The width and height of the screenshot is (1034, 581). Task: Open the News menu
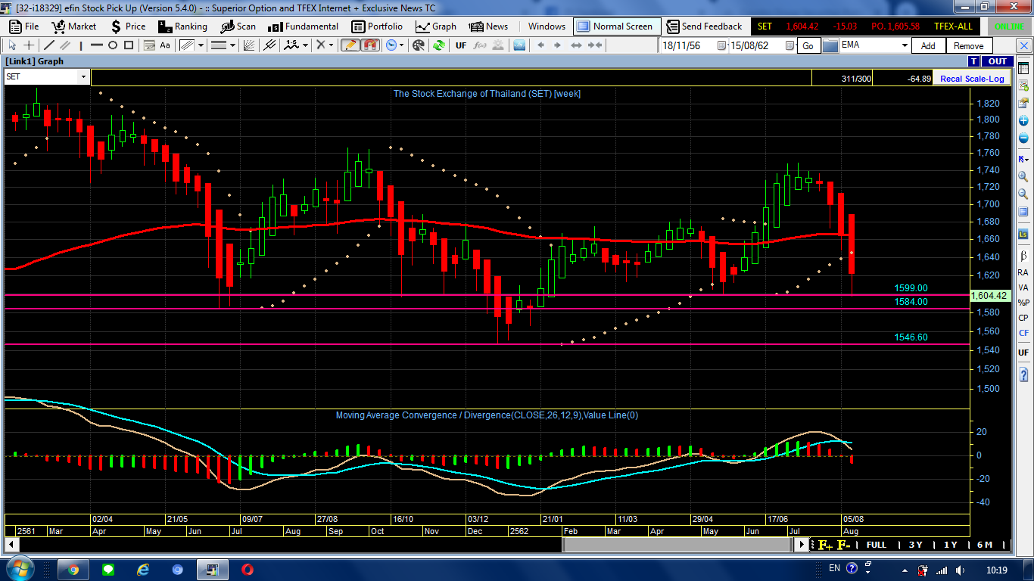(489, 26)
